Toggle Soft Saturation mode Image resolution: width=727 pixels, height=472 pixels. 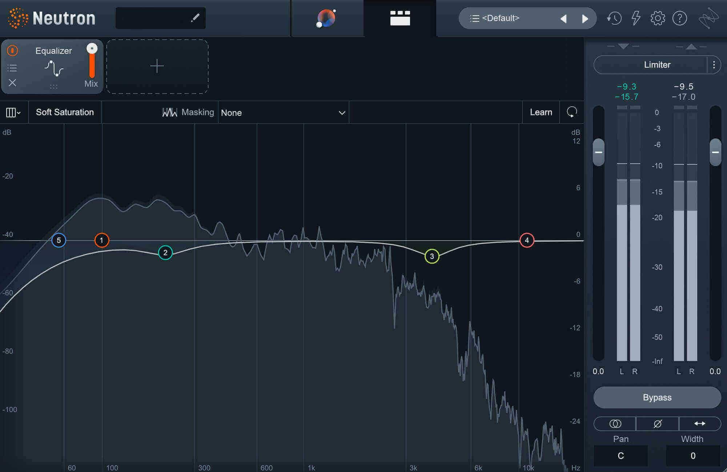(65, 112)
